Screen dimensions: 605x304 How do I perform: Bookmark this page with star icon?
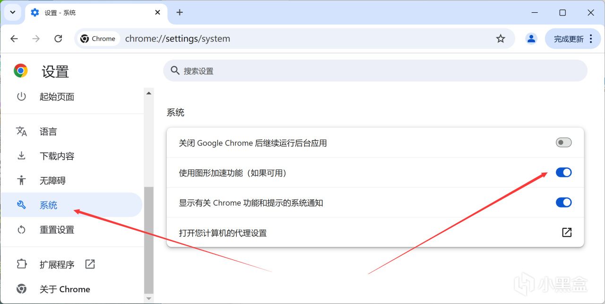(x=501, y=39)
